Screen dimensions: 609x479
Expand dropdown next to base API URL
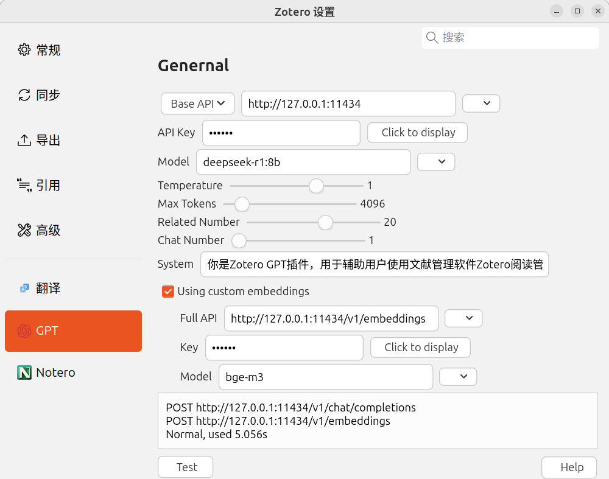point(481,103)
